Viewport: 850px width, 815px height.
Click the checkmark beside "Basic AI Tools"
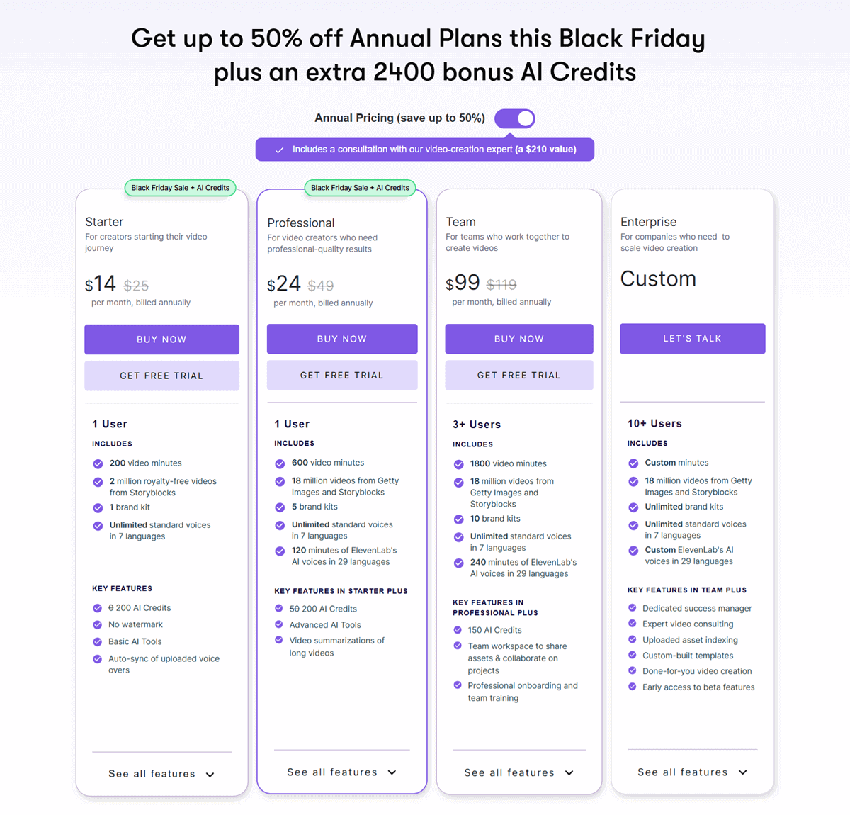click(97, 641)
